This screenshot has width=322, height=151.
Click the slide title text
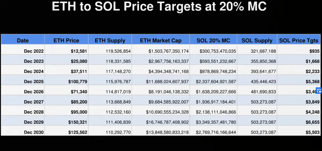(x=159, y=6)
